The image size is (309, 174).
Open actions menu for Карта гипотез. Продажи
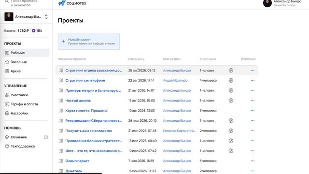click(253, 111)
